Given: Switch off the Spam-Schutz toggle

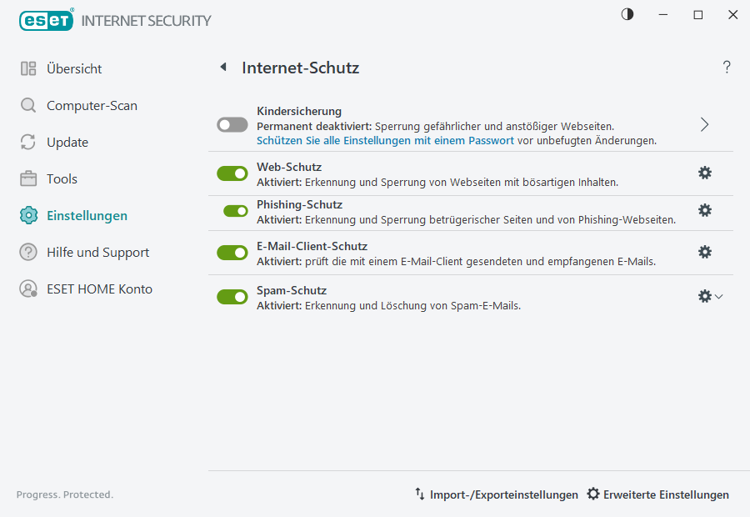Looking at the screenshot, I should (x=232, y=296).
